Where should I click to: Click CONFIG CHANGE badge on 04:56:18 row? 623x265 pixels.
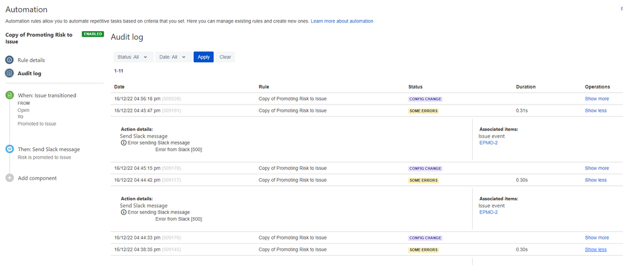pos(425,99)
